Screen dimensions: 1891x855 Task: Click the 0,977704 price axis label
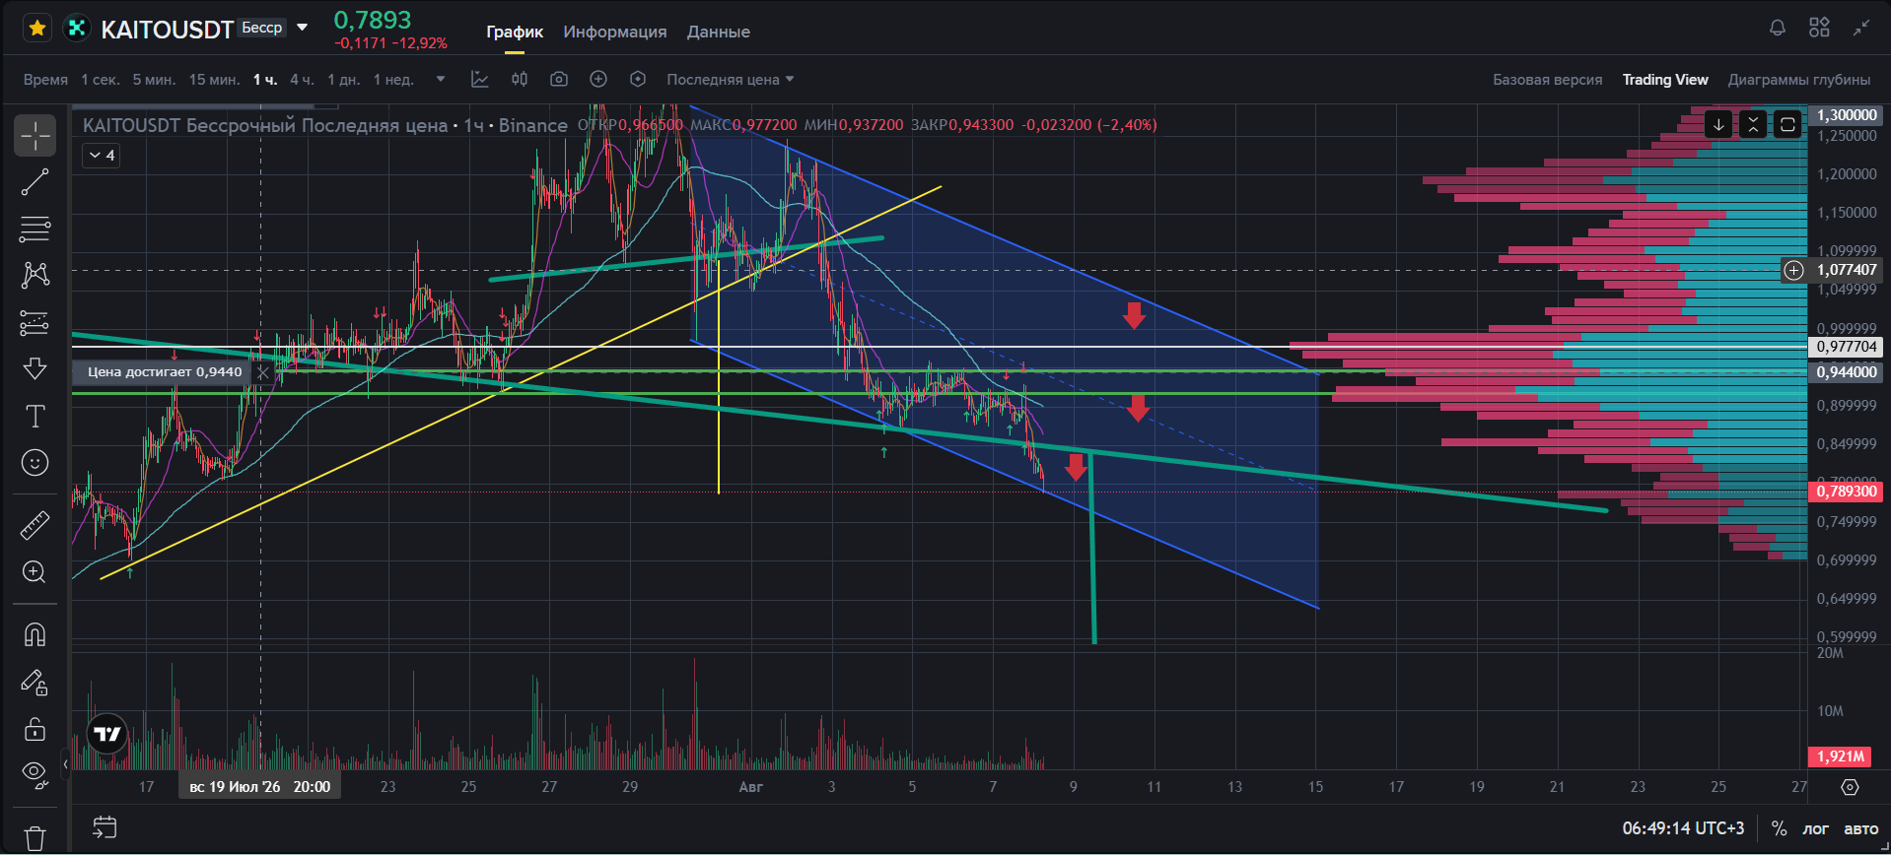click(1846, 347)
